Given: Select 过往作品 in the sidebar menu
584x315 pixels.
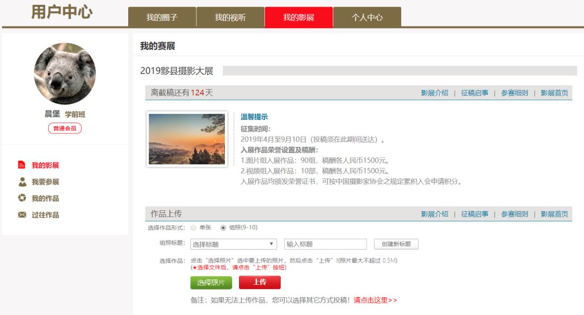Looking at the screenshot, I should (x=45, y=215).
